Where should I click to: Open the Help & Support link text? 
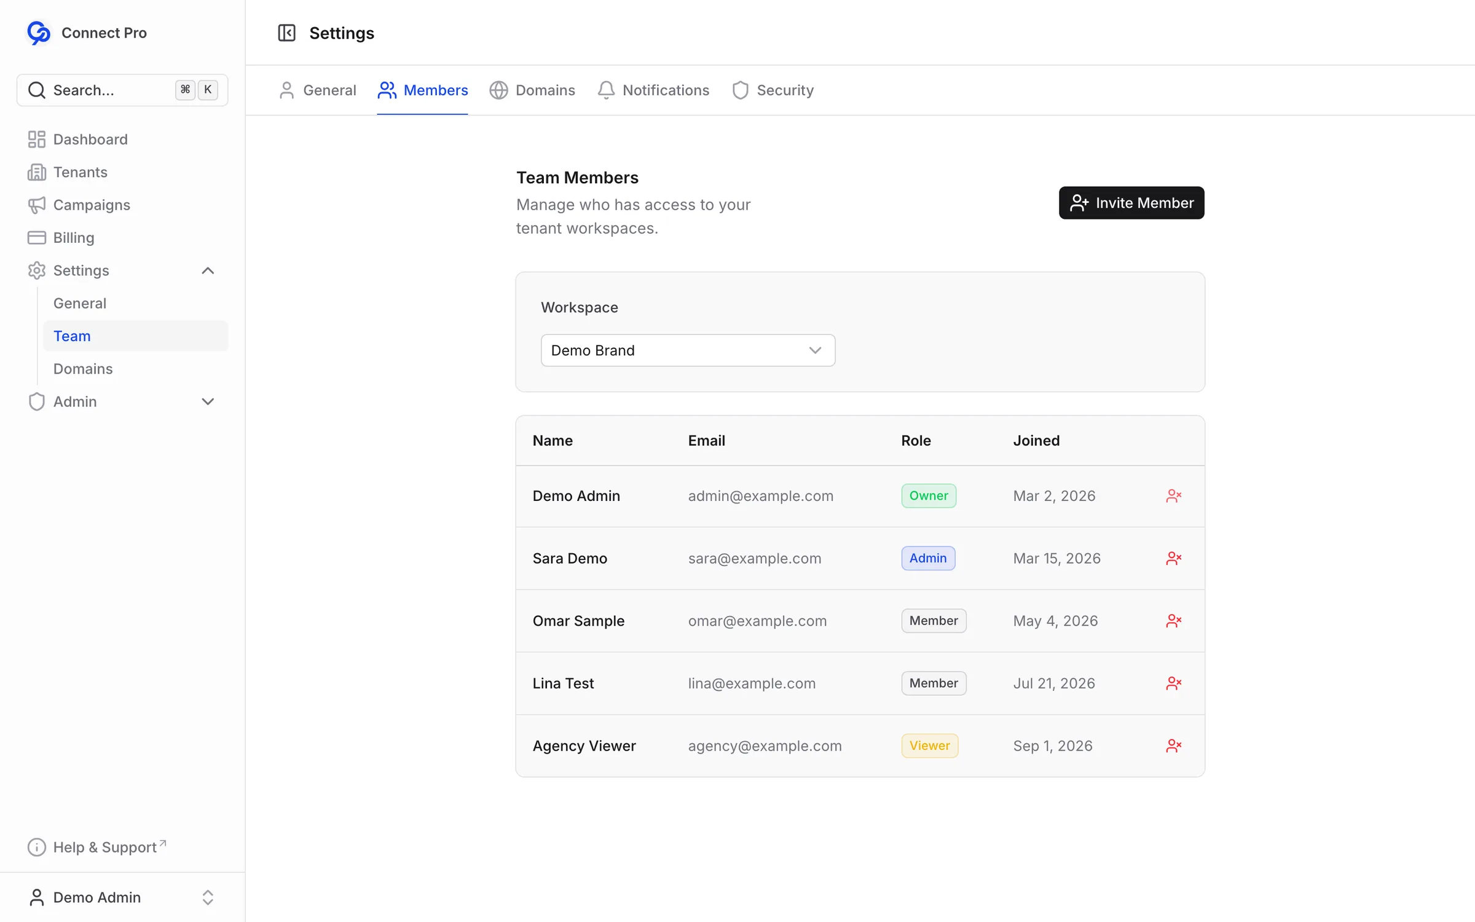[105, 847]
